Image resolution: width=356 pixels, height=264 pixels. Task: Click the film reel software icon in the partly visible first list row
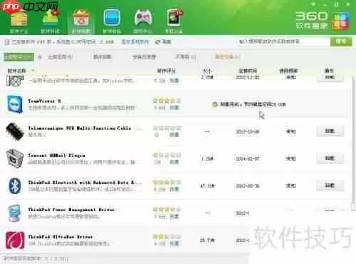point(15,81)
